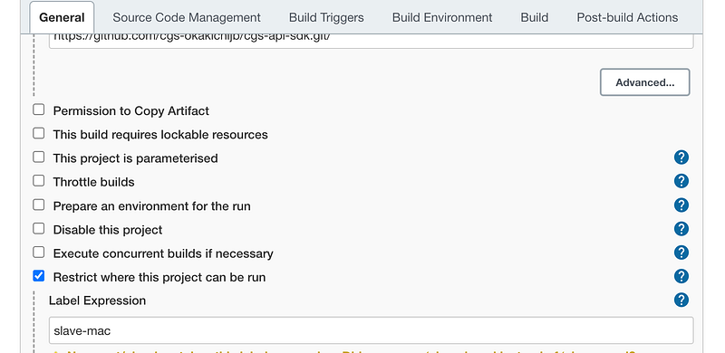The image size is (725, 353).
Task: Show help for Label Expression field
Action: (681, 301)
